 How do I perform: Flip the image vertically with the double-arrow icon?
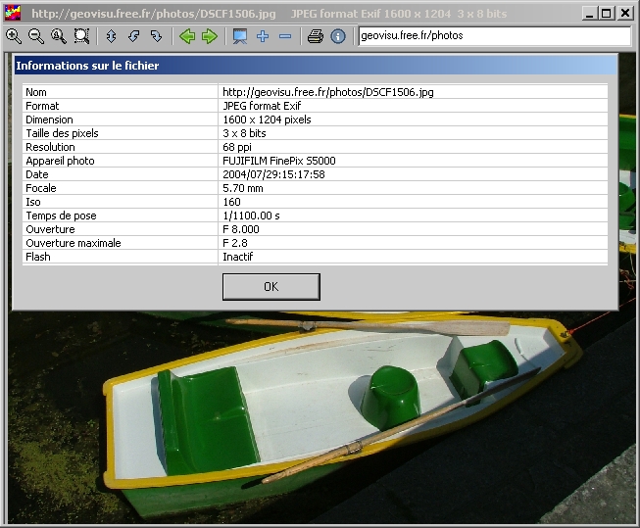coord(111,36)
